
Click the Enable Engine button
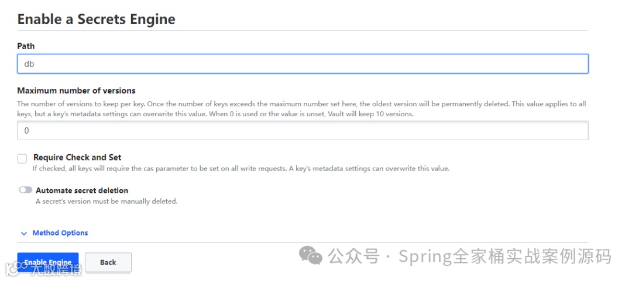[x=48, y=262]
